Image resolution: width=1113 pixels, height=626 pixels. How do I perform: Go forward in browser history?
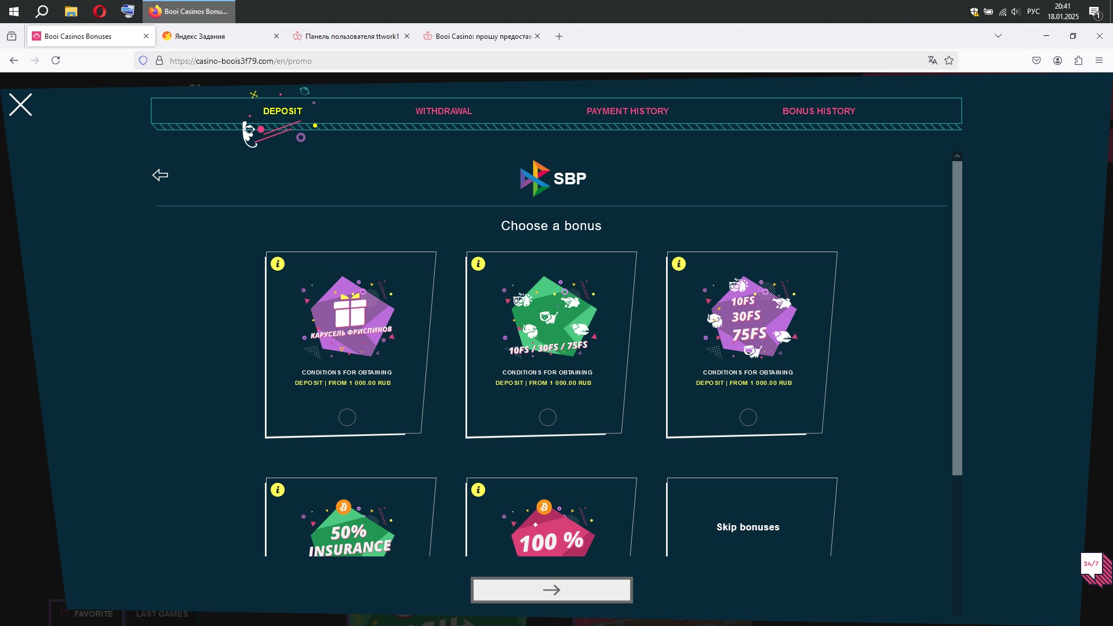[x=35, y=60]
